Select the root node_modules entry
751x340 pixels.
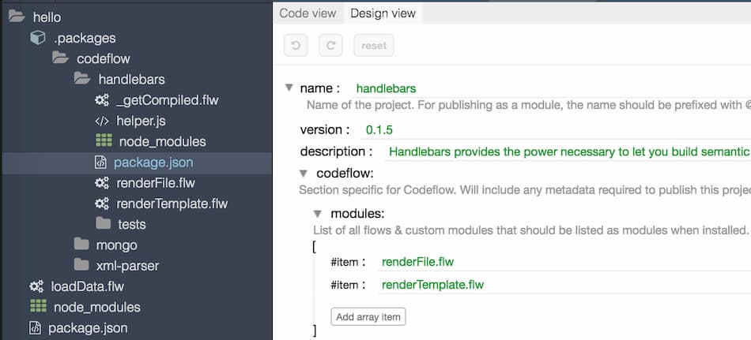(x=96, y=307)
